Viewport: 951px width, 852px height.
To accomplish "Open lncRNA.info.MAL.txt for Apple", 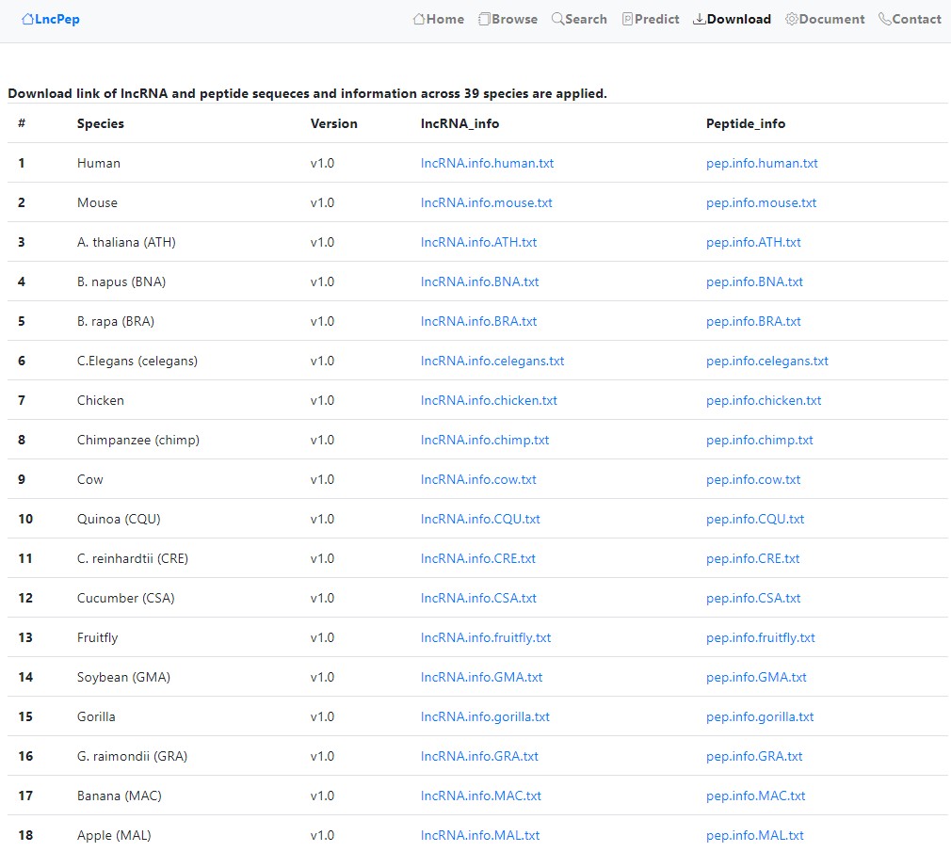I will [x=480, y=835].
